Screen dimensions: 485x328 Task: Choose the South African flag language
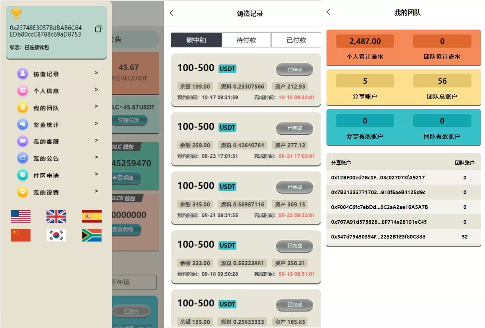[92, 235]
